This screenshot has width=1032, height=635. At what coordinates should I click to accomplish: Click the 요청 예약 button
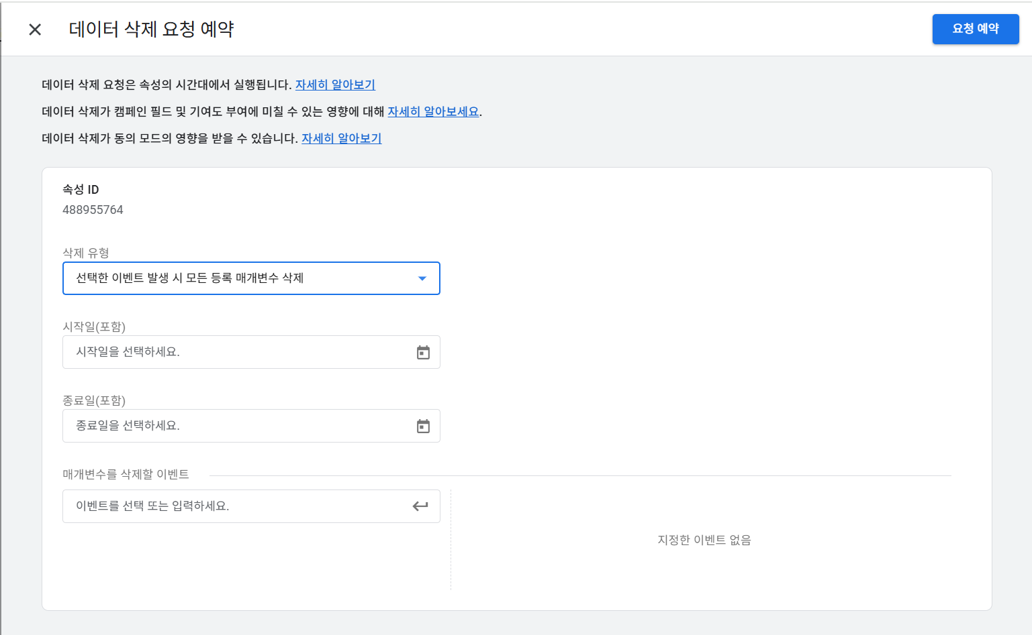[x=976, y=29]
